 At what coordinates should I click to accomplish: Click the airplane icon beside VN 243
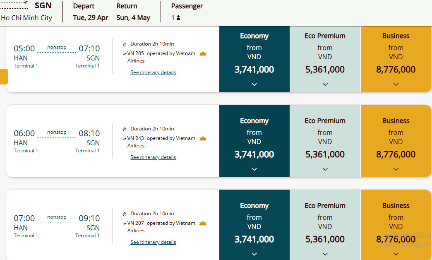click(x=125, y=138)
